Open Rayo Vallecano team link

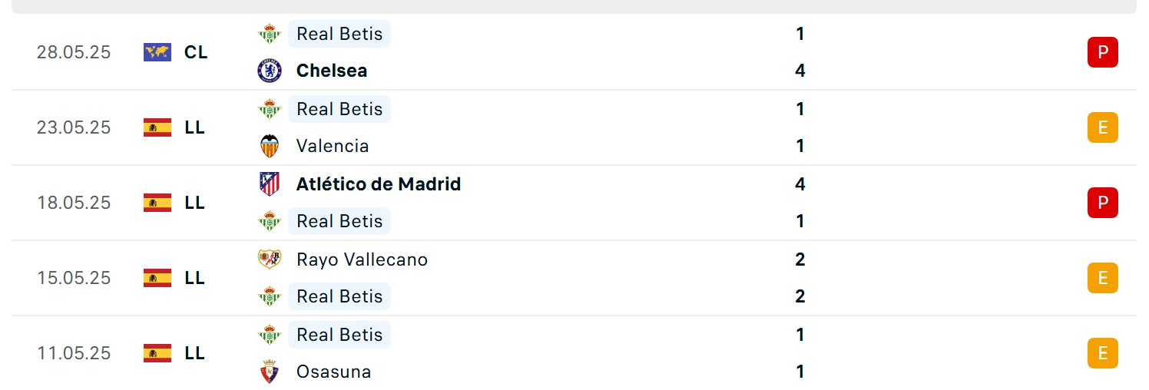click(x=362, y=259)
